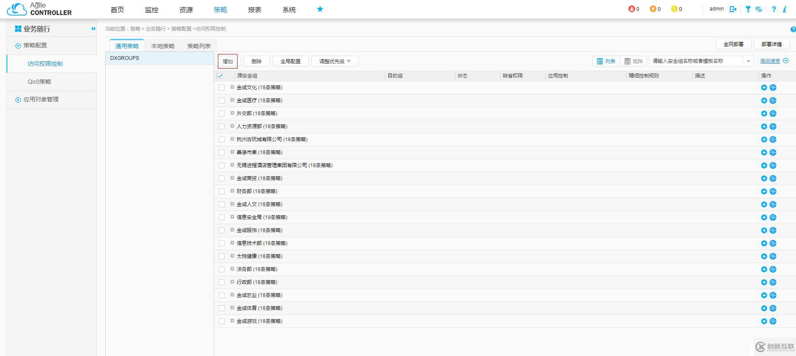This screenshot has width=796, height=356.
Task: Open the 高级搜索 link
Action: click(x=770, y=61)
